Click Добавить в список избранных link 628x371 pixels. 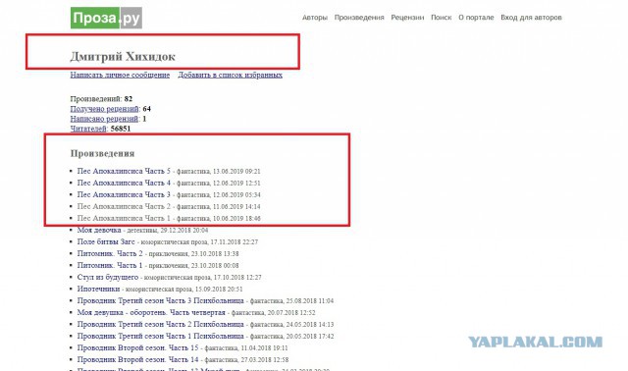tap(231, 75)
